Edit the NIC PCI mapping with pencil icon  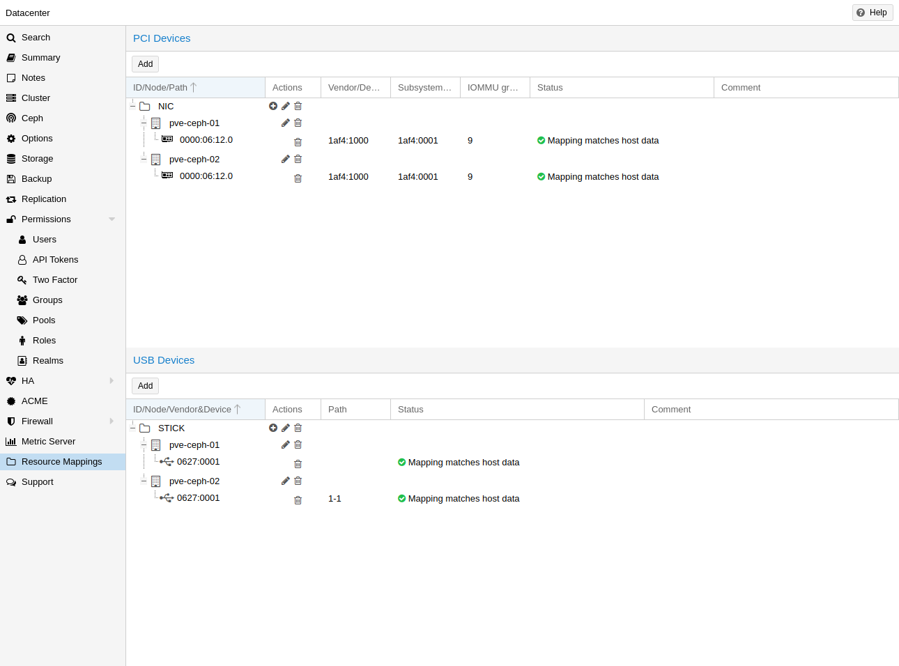pos(286,106)
